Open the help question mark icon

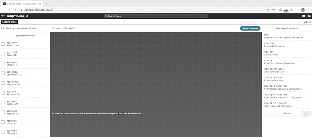point(310,16)
